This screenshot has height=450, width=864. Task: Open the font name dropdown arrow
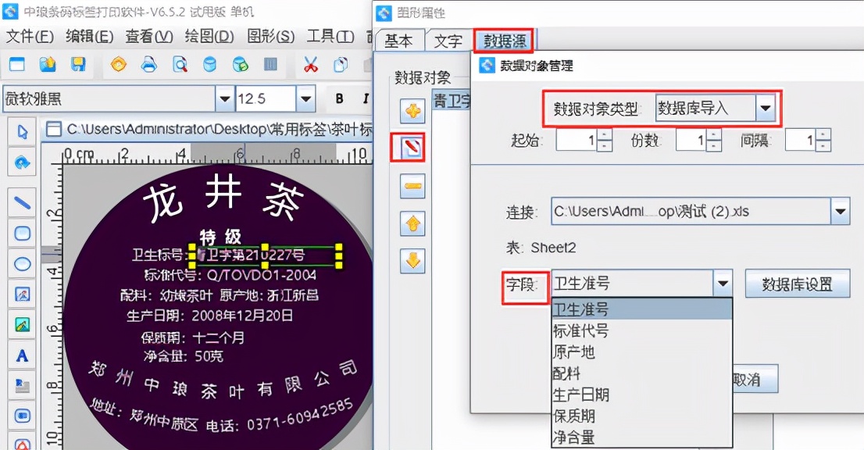pos(224,99)
